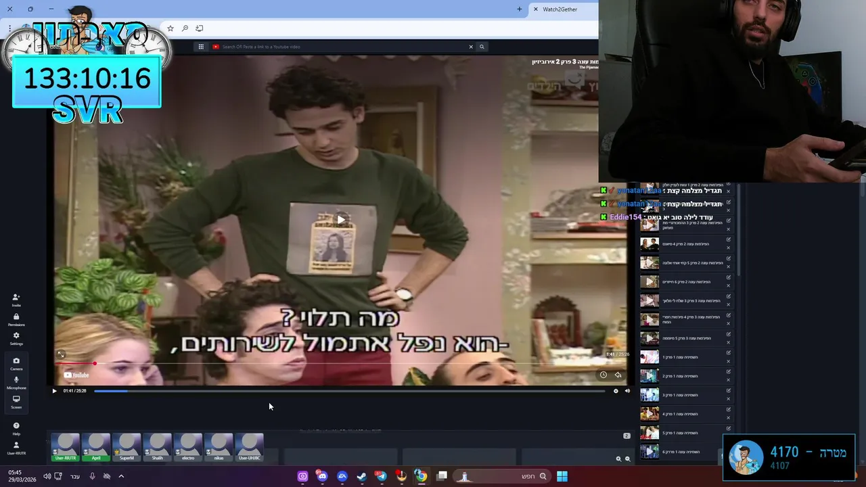Screen dimensions: 866x487
Task: Remove playlist item השמיניה עונה 1 פרק 4
Action: pyautogui.click(x=729, y=418)
